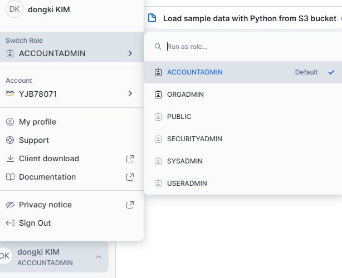Click the document icon before Load sample data
Image resolution: width=342 pixels, height=278 pixels.
tap(152, 18)
